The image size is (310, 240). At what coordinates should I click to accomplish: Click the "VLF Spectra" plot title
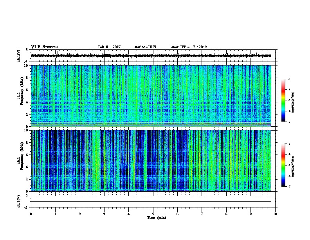coord(44,47)
